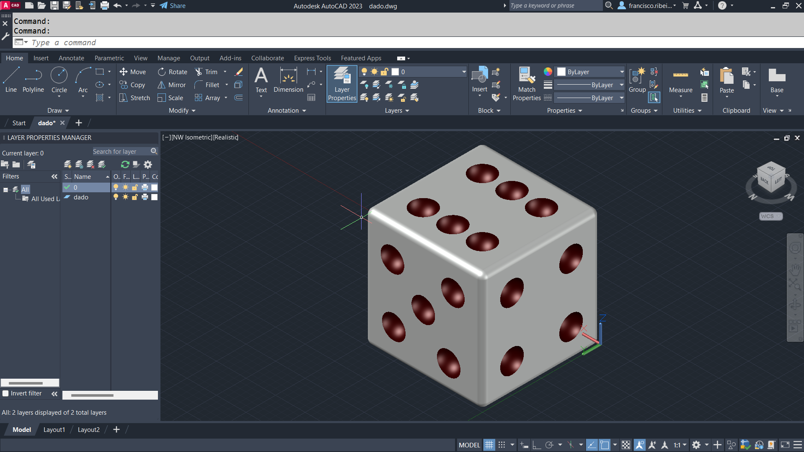Click the ViewCube navigation widget
This screenshot has height=452, width=804.
[x=771, y=178]
